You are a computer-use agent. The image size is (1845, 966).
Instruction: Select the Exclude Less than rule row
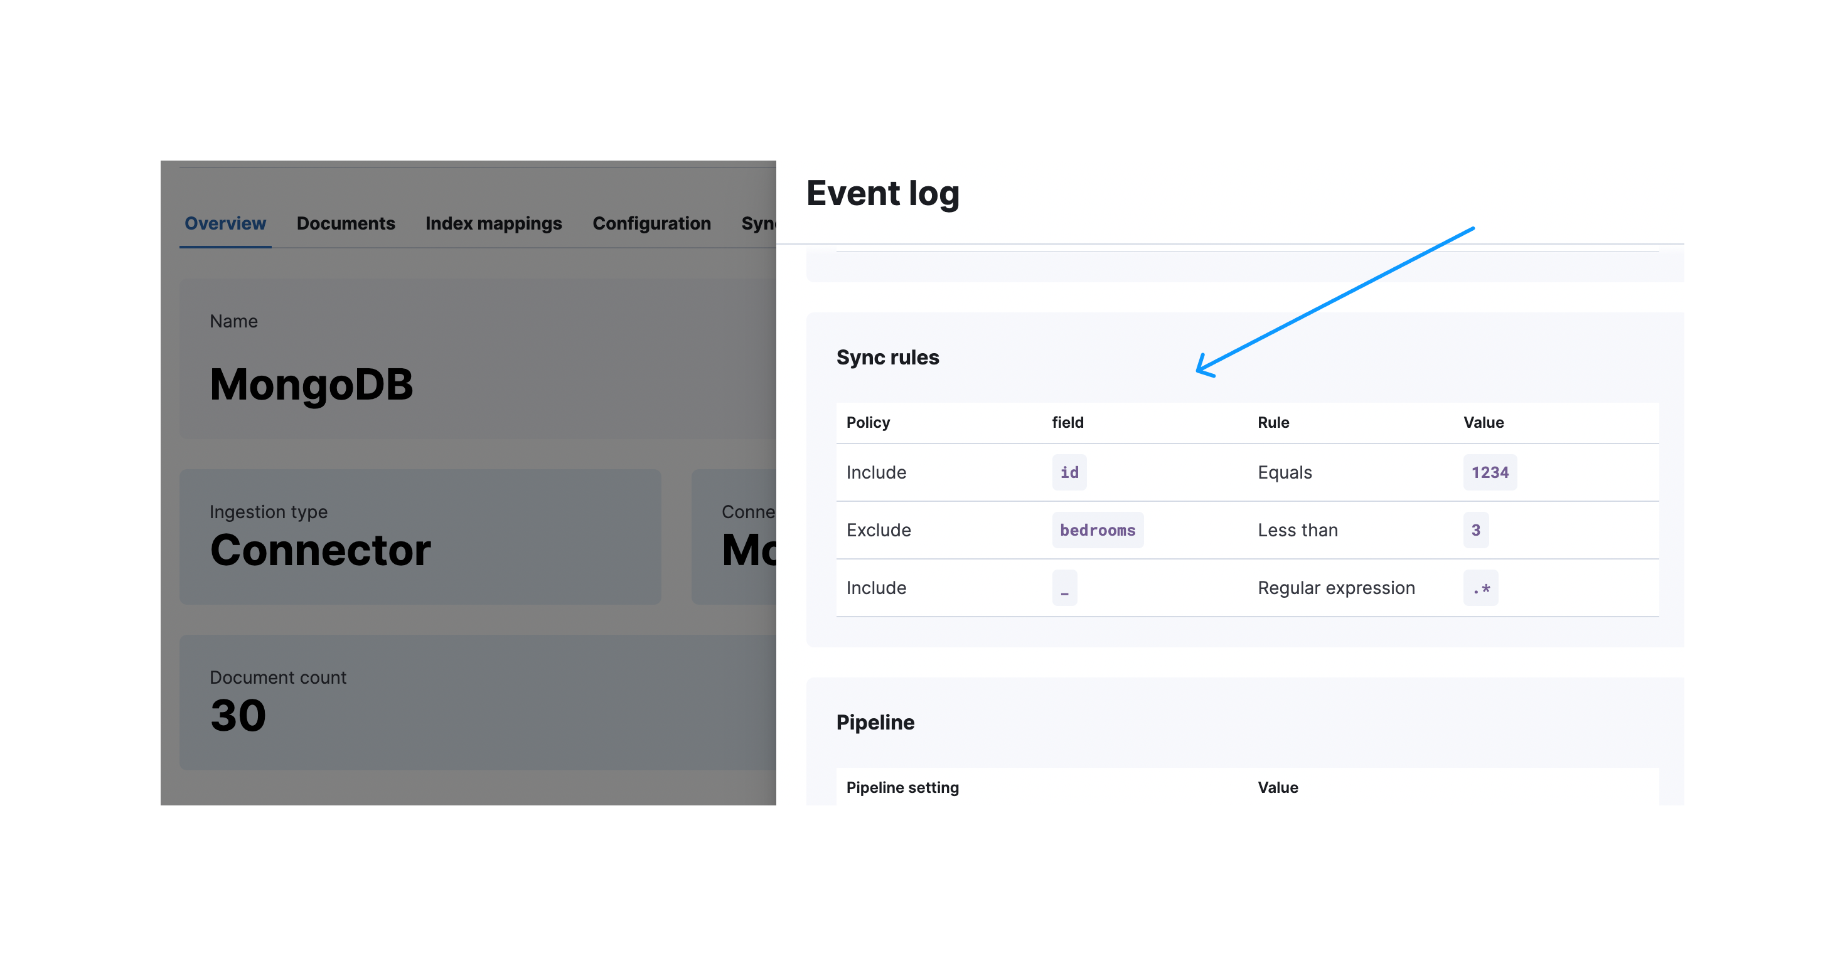tap(878, 530)
